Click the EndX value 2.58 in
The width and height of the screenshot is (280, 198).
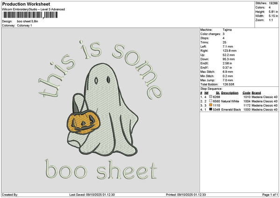click(227, 63)
